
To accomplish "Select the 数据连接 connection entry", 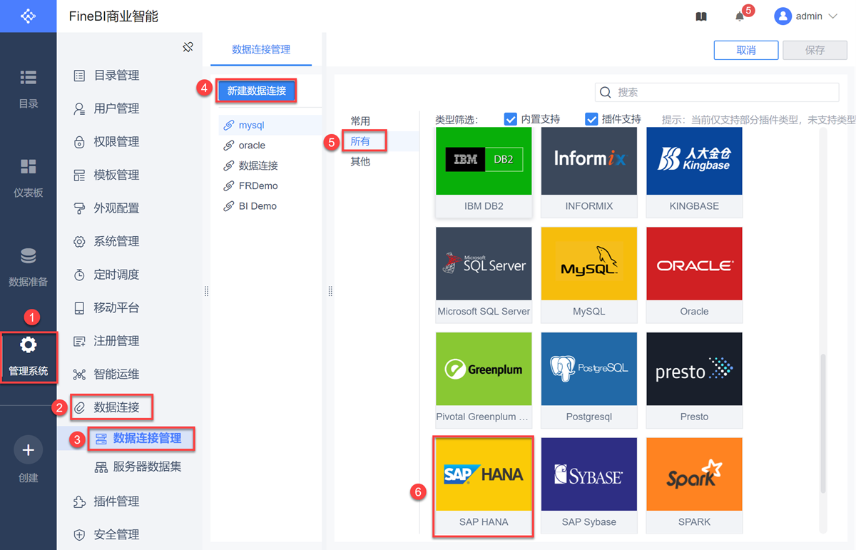I will (x=270, y=165).
